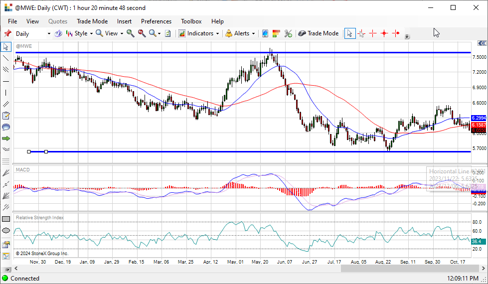Toggle the red crosshair cursor mode

(x=373, y=33)
